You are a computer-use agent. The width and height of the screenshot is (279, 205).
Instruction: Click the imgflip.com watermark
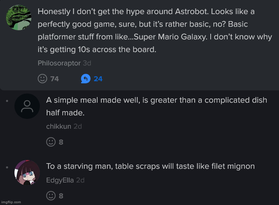pos(11,202)
